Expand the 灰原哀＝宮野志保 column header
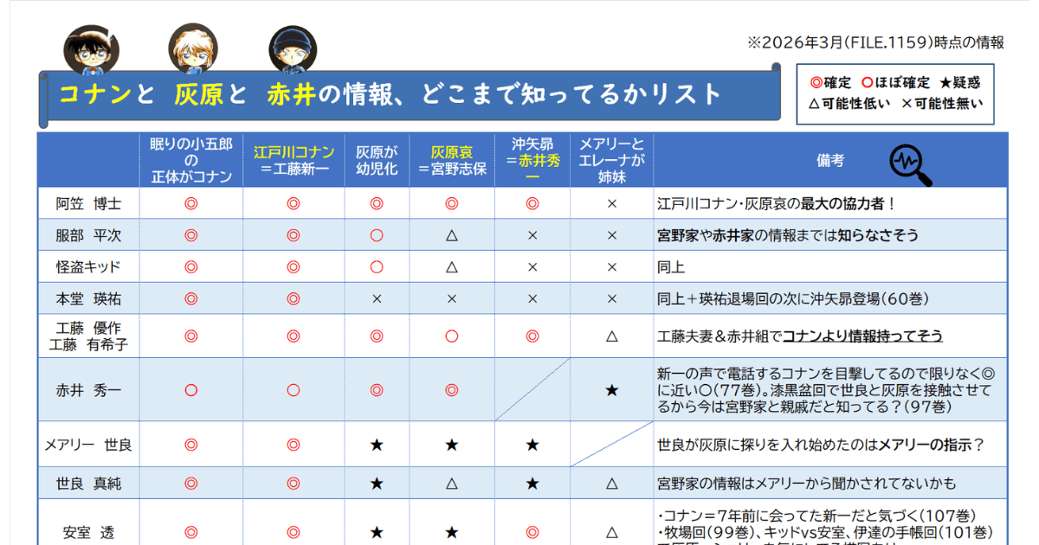This screenshot has height=545, width=1039. [x=451, y=158]
